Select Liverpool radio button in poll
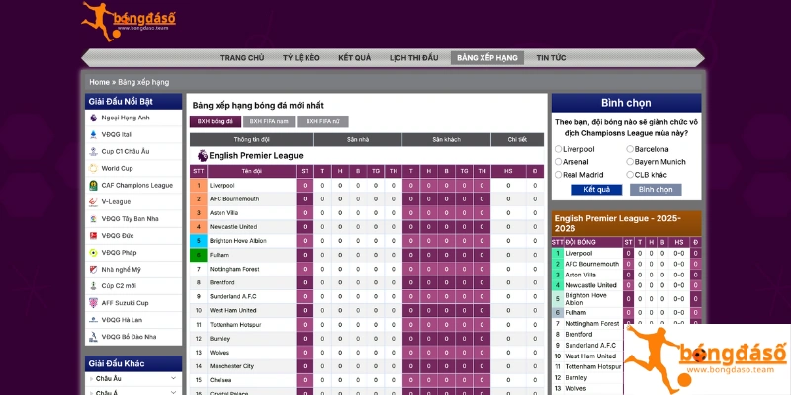Viewport: 791px width, 395px height. click(559, 149)
